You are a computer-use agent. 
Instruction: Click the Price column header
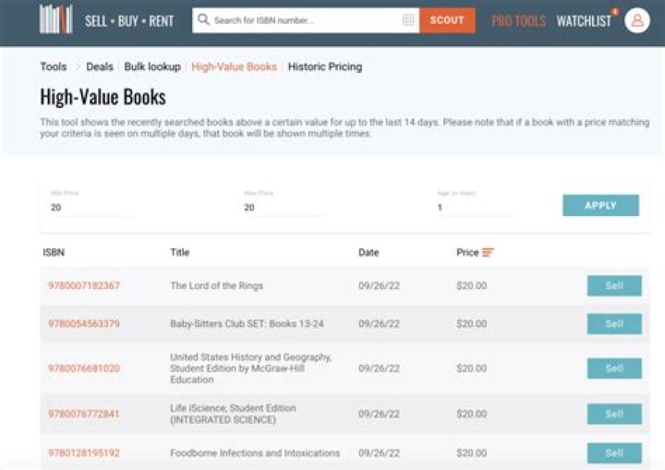[467, 252]
